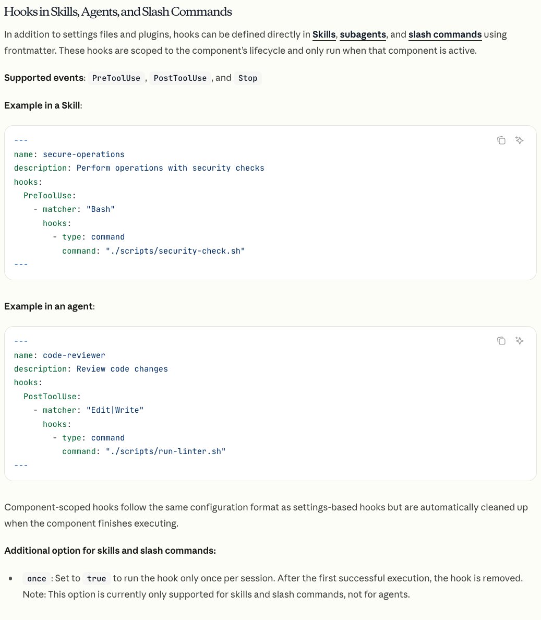
Task: Click sparkle icon on code-reviewer code block
Action: 519,341
